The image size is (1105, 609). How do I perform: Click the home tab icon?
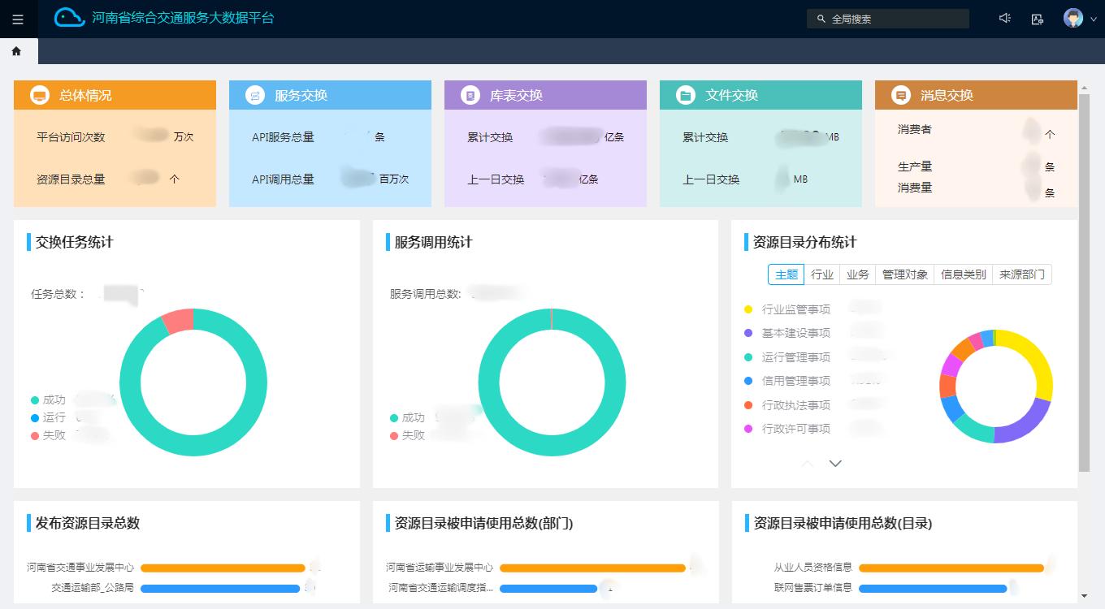click(16, 51)
